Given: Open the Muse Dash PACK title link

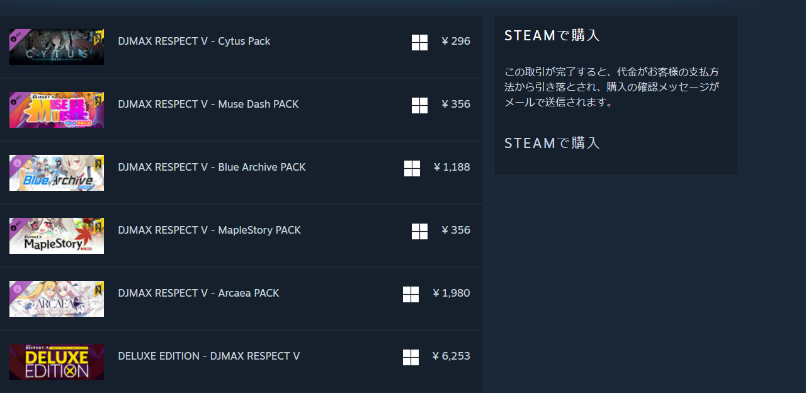Looking at the screenshot, I should coord(208,104).
